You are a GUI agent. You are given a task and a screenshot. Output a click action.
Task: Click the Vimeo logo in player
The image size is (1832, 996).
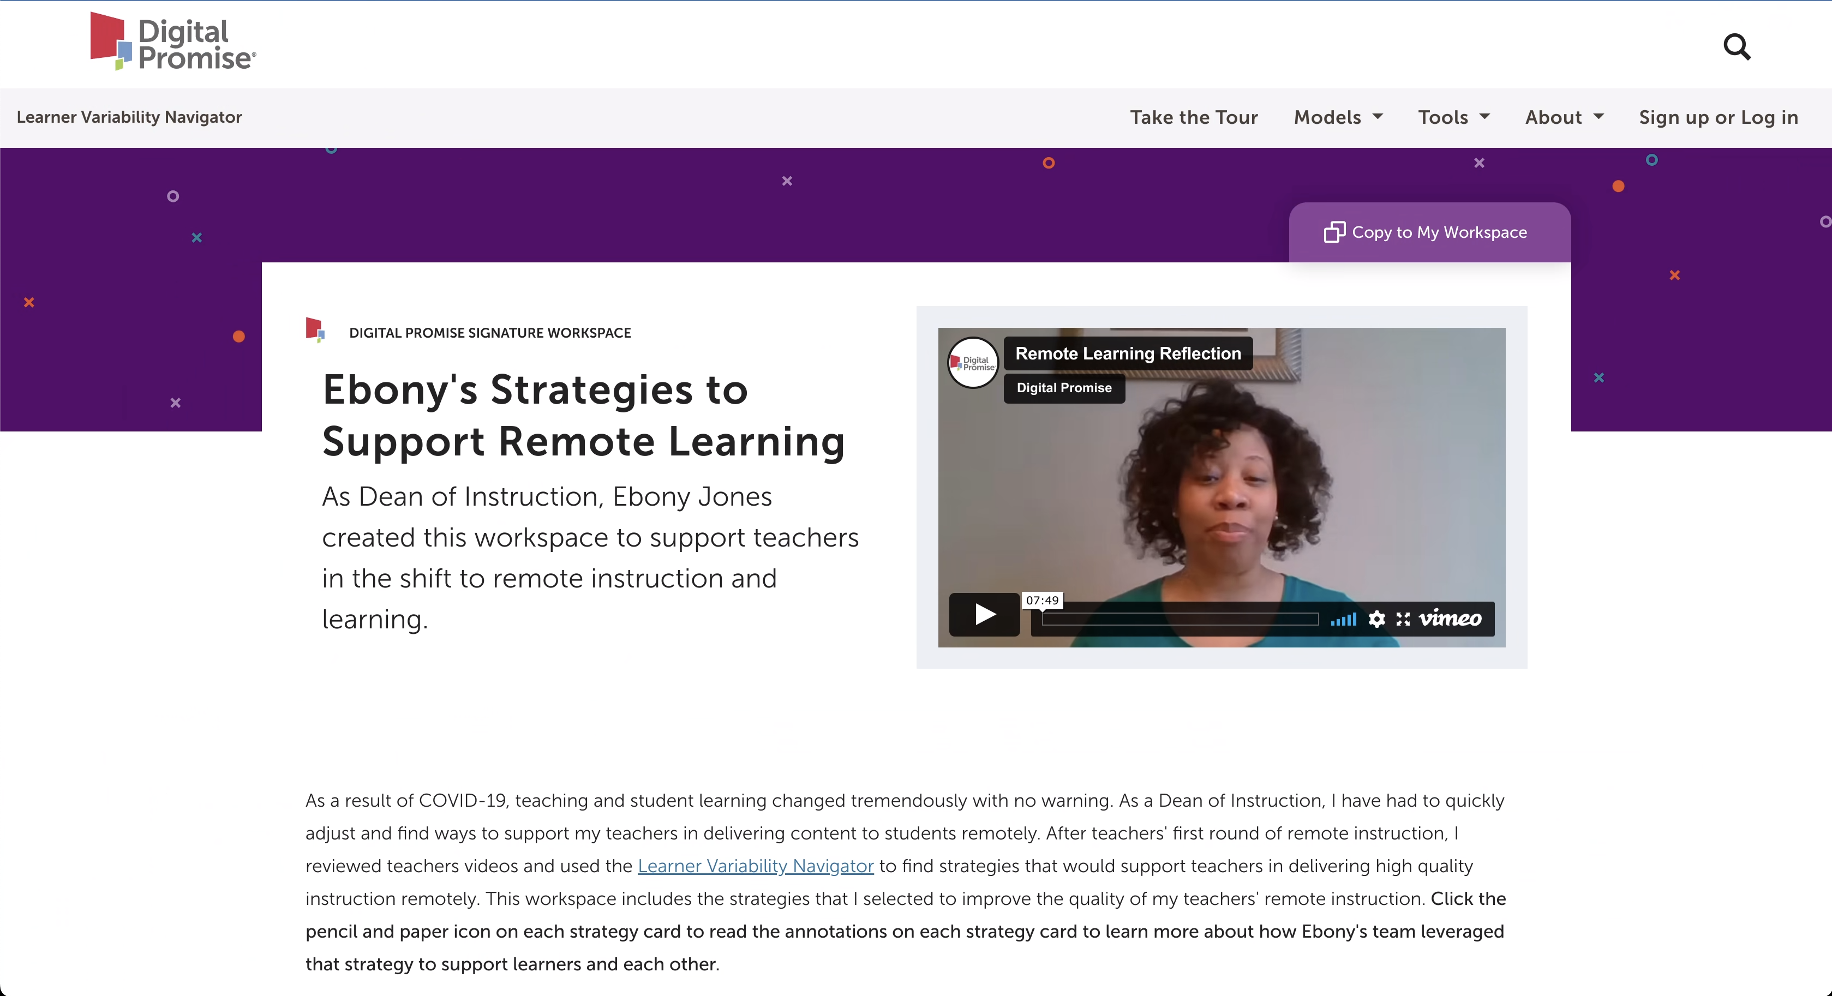(1450, 619)
